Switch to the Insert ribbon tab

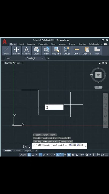pos(21,44)
